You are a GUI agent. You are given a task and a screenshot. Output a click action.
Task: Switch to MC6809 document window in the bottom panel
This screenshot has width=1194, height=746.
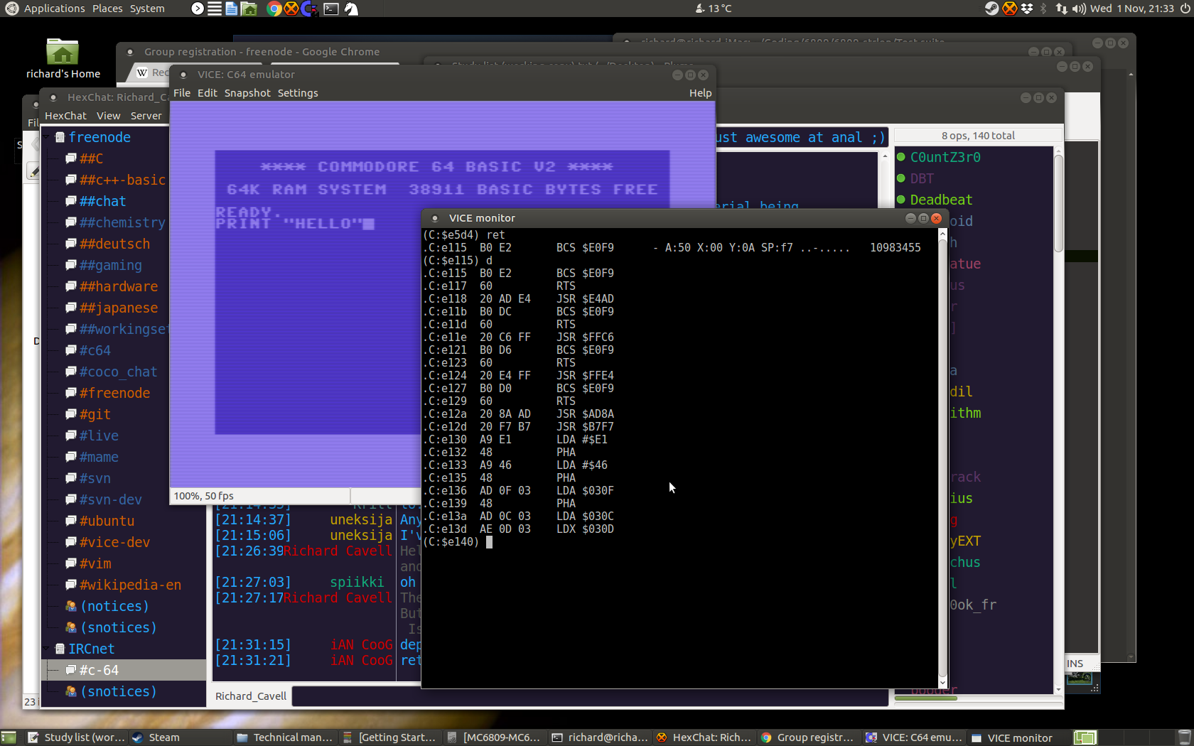[x=495, y=737]
